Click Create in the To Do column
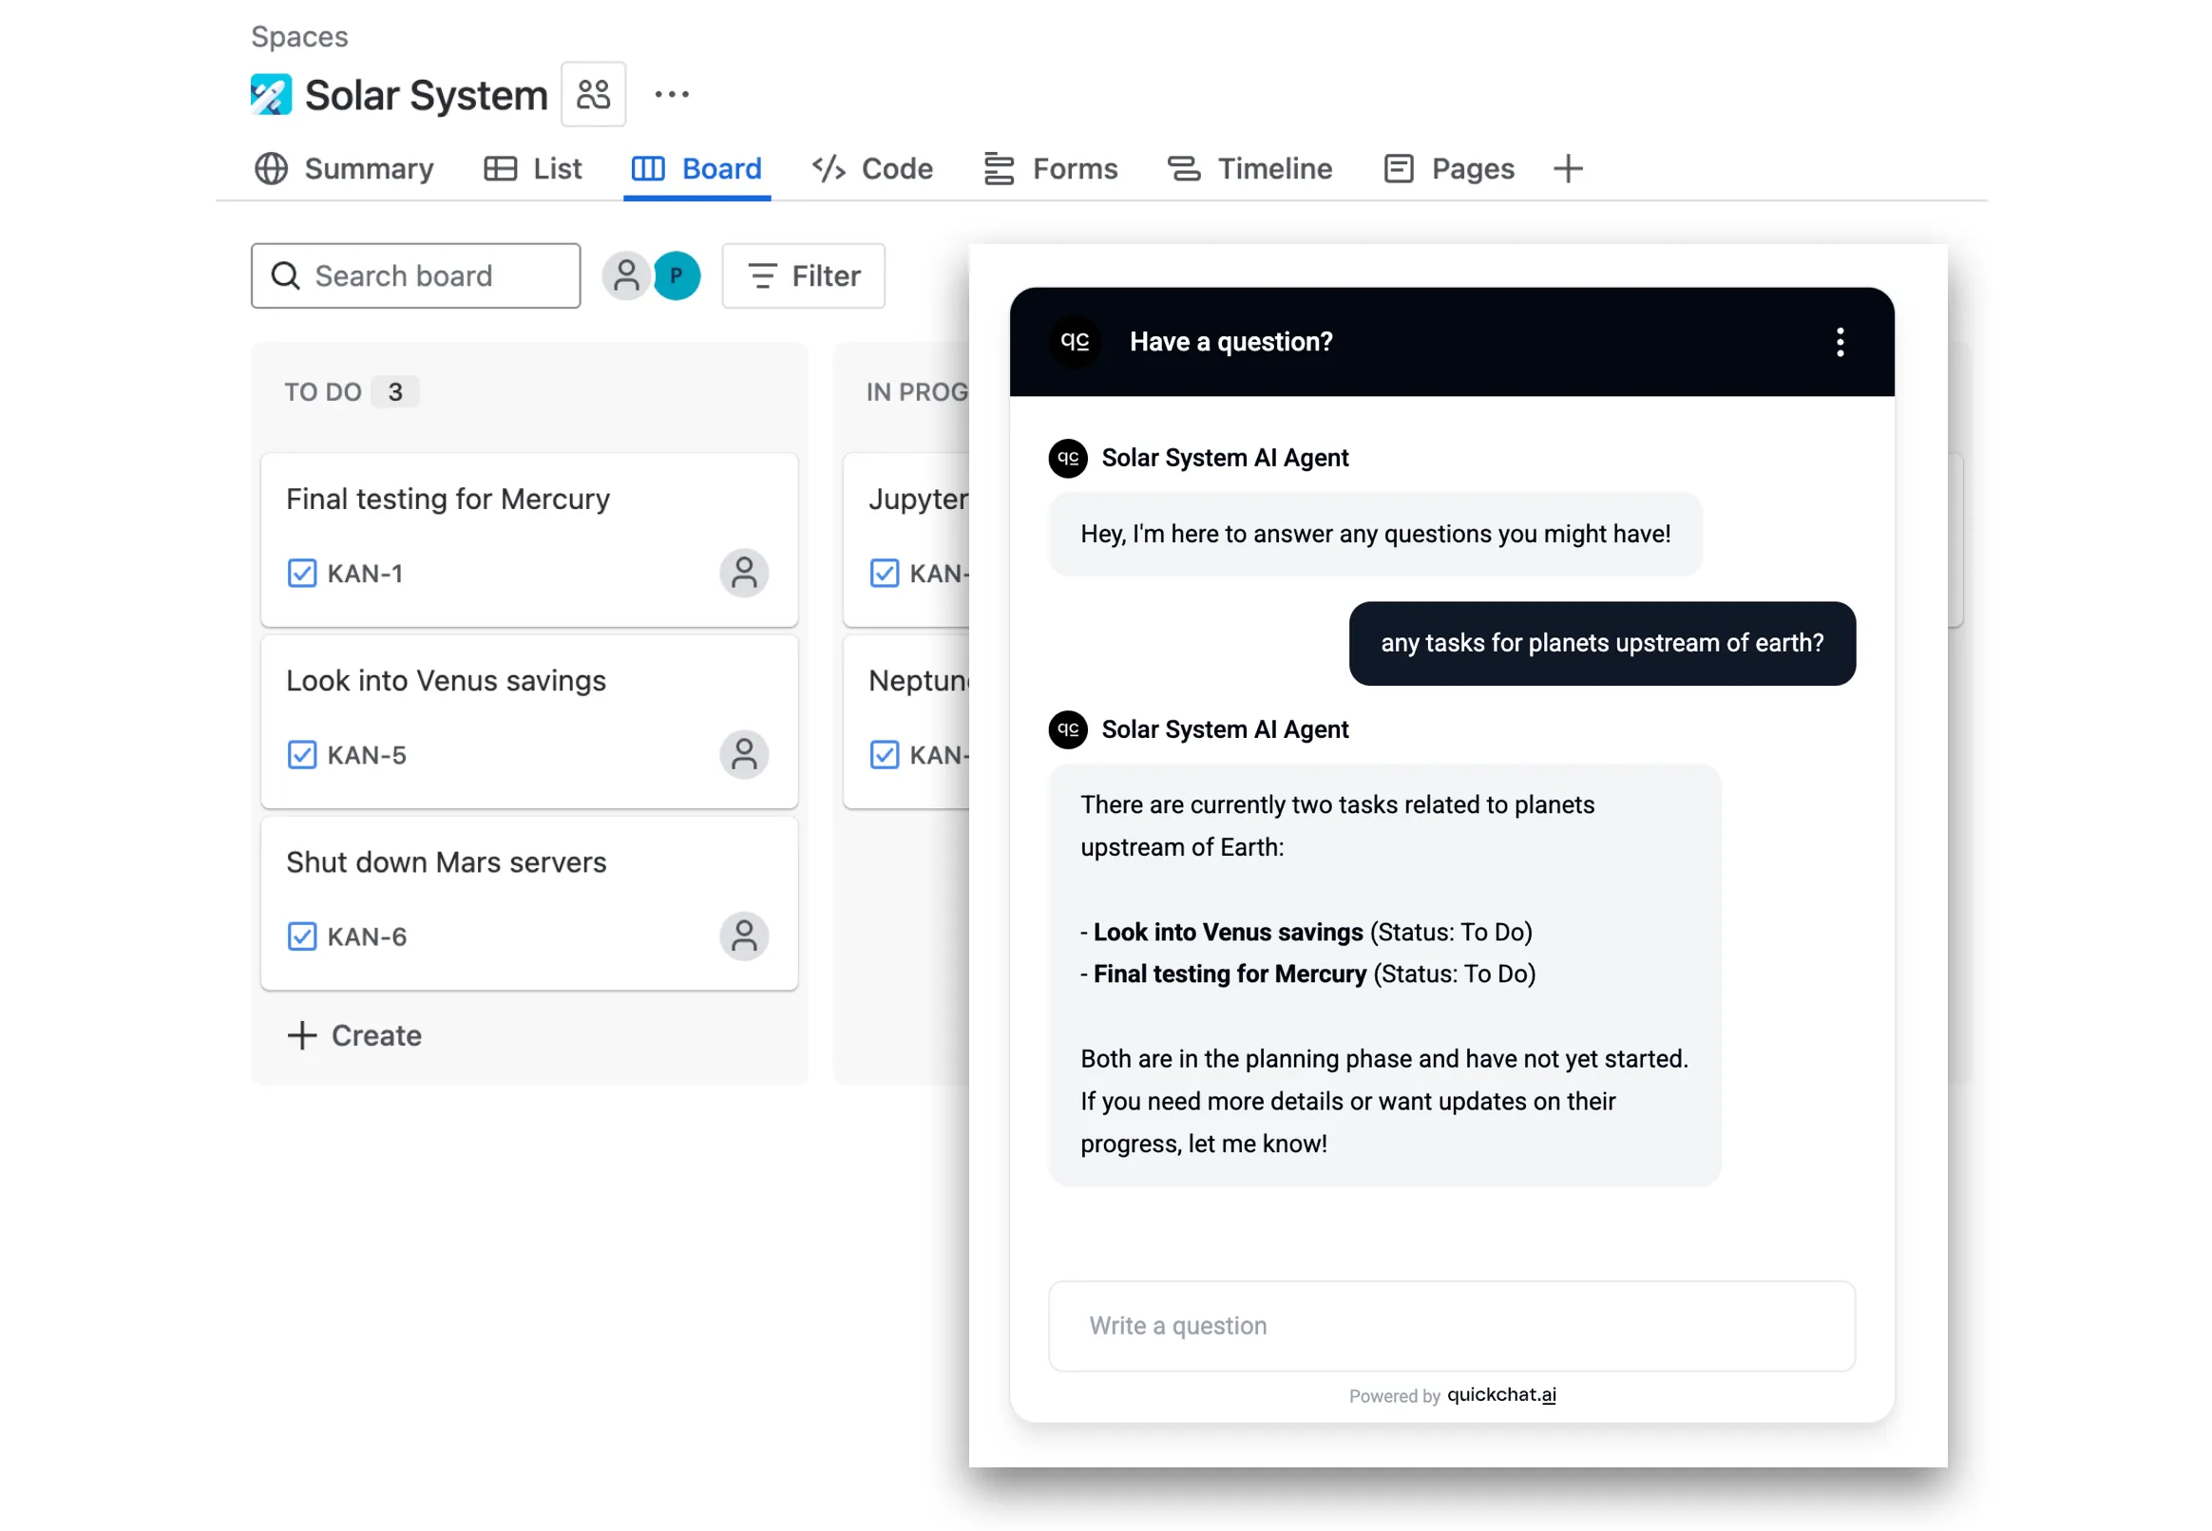This screenshot has width=2212, height=1531. [354, 1036]
